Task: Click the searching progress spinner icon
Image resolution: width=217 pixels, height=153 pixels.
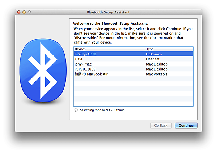Action: (76, 110)
